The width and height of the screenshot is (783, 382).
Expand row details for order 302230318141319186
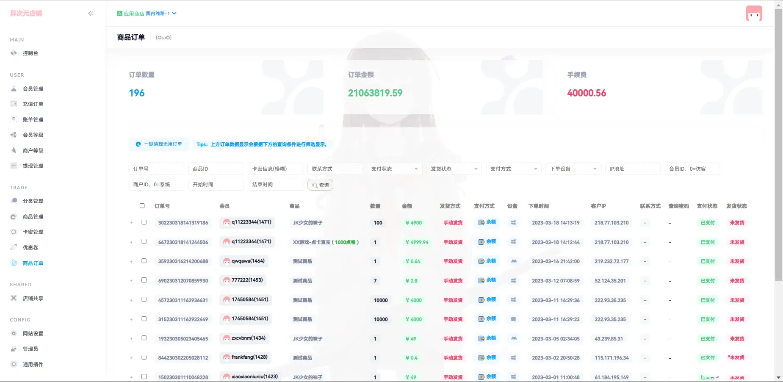click(131, 223)
